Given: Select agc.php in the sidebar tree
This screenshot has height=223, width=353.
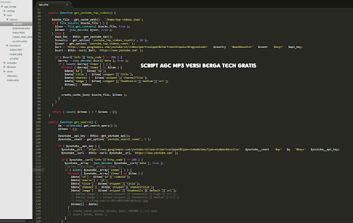Looking at the screenshot, I should click(x=16, y=24).
